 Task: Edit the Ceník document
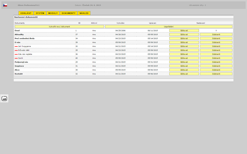coord(184,58)
